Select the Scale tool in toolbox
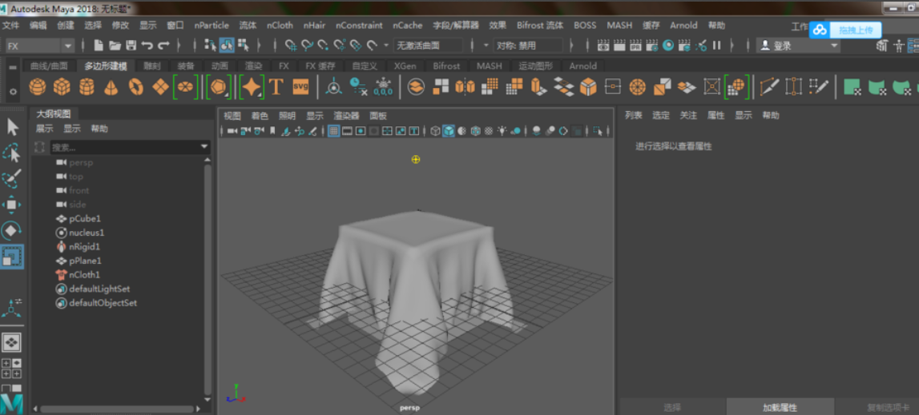Image resolution: width=919 pixels, height=415 pixels. [12, 257]
